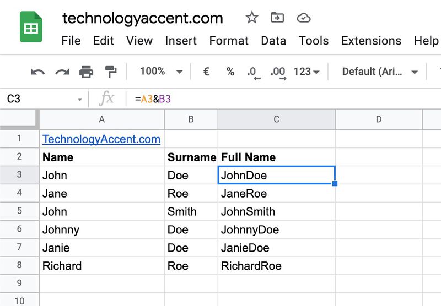Increase decimal places

coord(278,73)
